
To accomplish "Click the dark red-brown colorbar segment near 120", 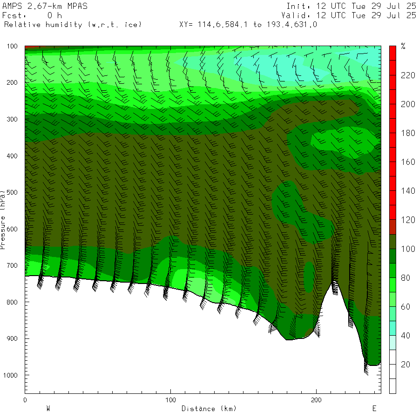I will tap(392, 227).
